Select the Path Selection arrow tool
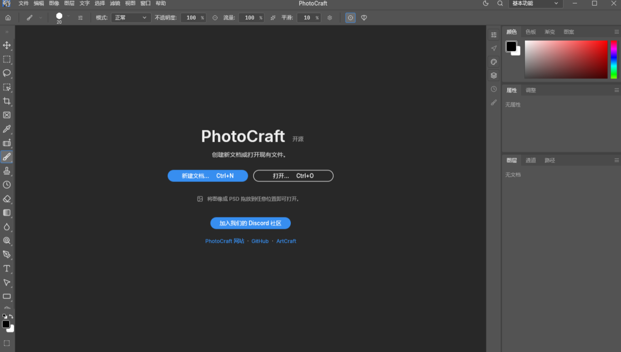This screenshot has width=621, height=352. pyautogui.click(x=7, y=282)
